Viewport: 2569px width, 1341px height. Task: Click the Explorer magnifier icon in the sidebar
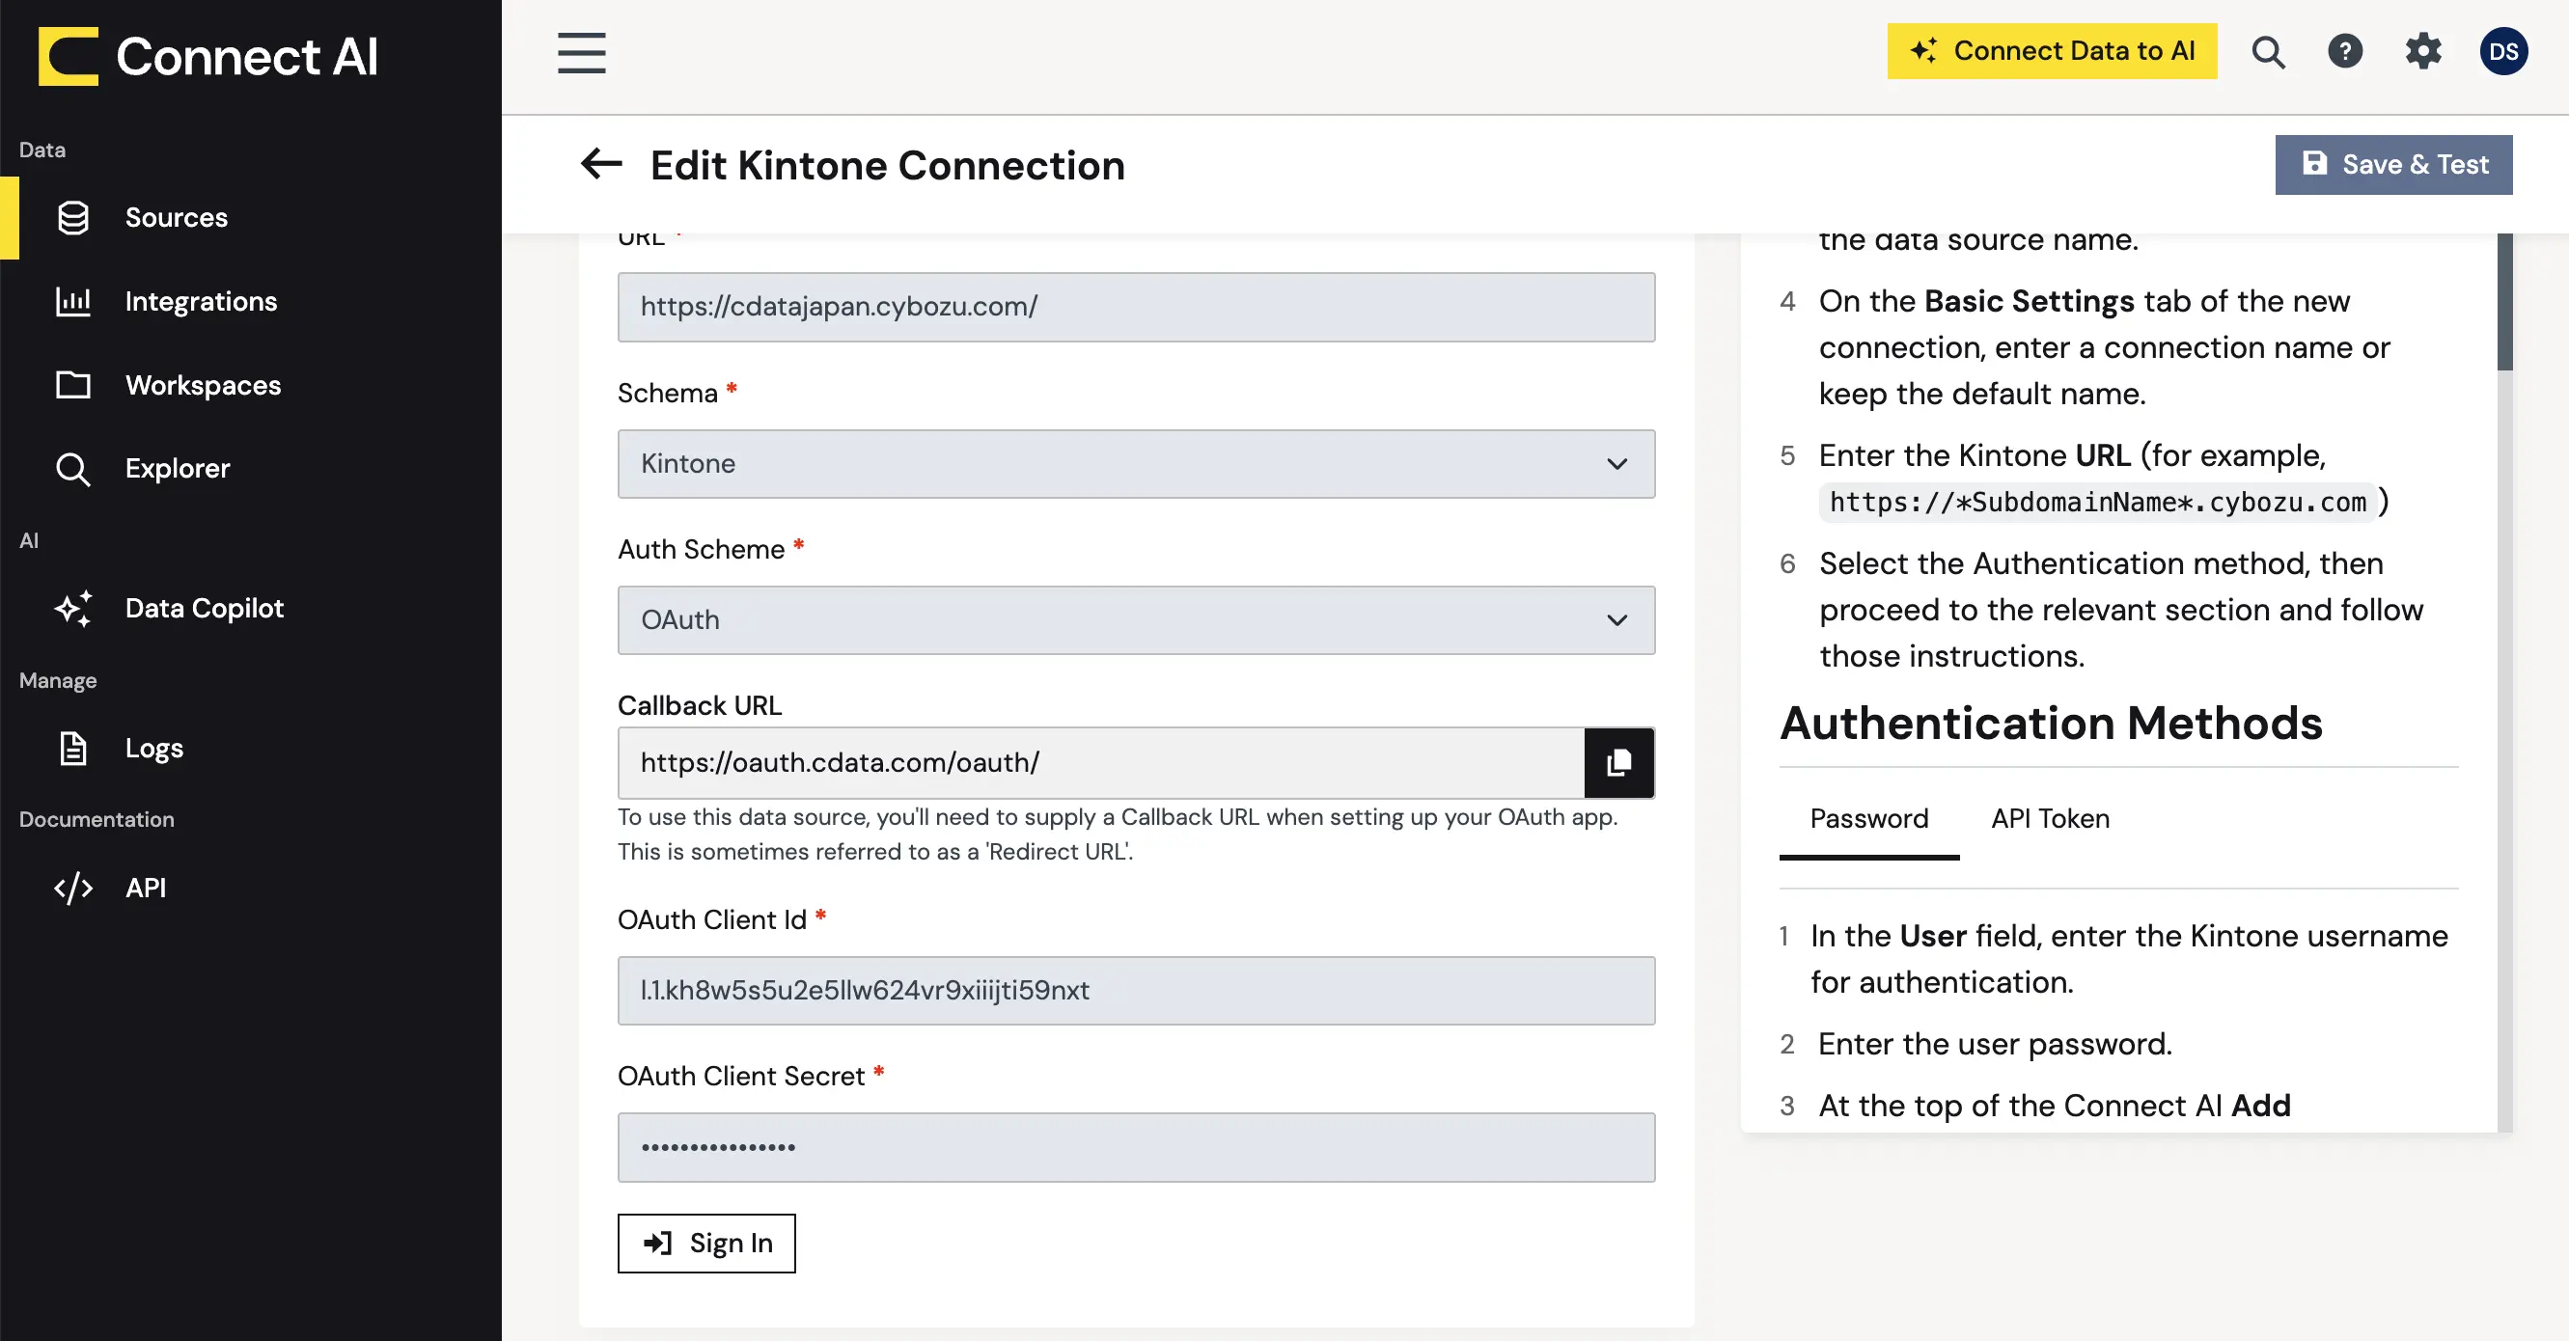tap(72, 469)
